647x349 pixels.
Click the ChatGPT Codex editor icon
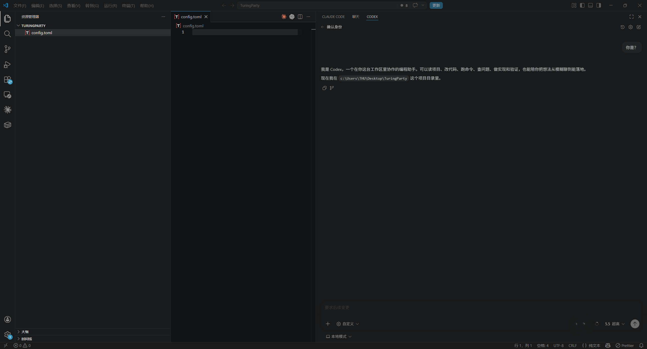pyautogui.click(x=292, y=17)
